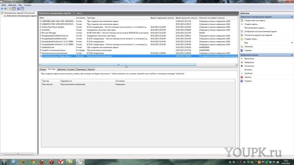
Task: Sort by Триггеры column header
Action: pyautogui.click(x=118, y=18)
